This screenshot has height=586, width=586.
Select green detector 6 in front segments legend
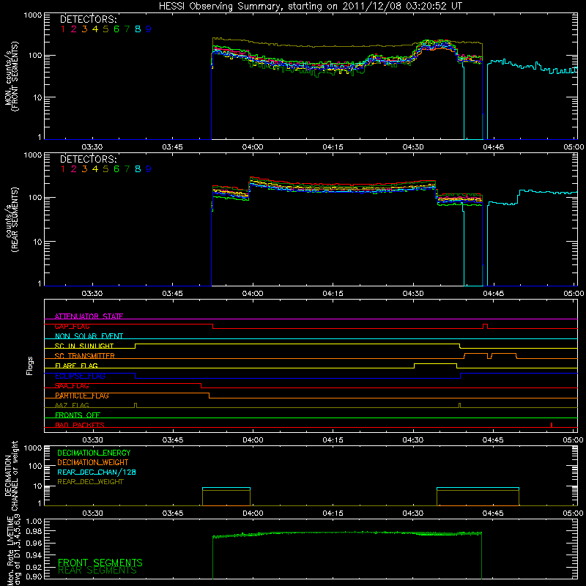click(116, 29)
